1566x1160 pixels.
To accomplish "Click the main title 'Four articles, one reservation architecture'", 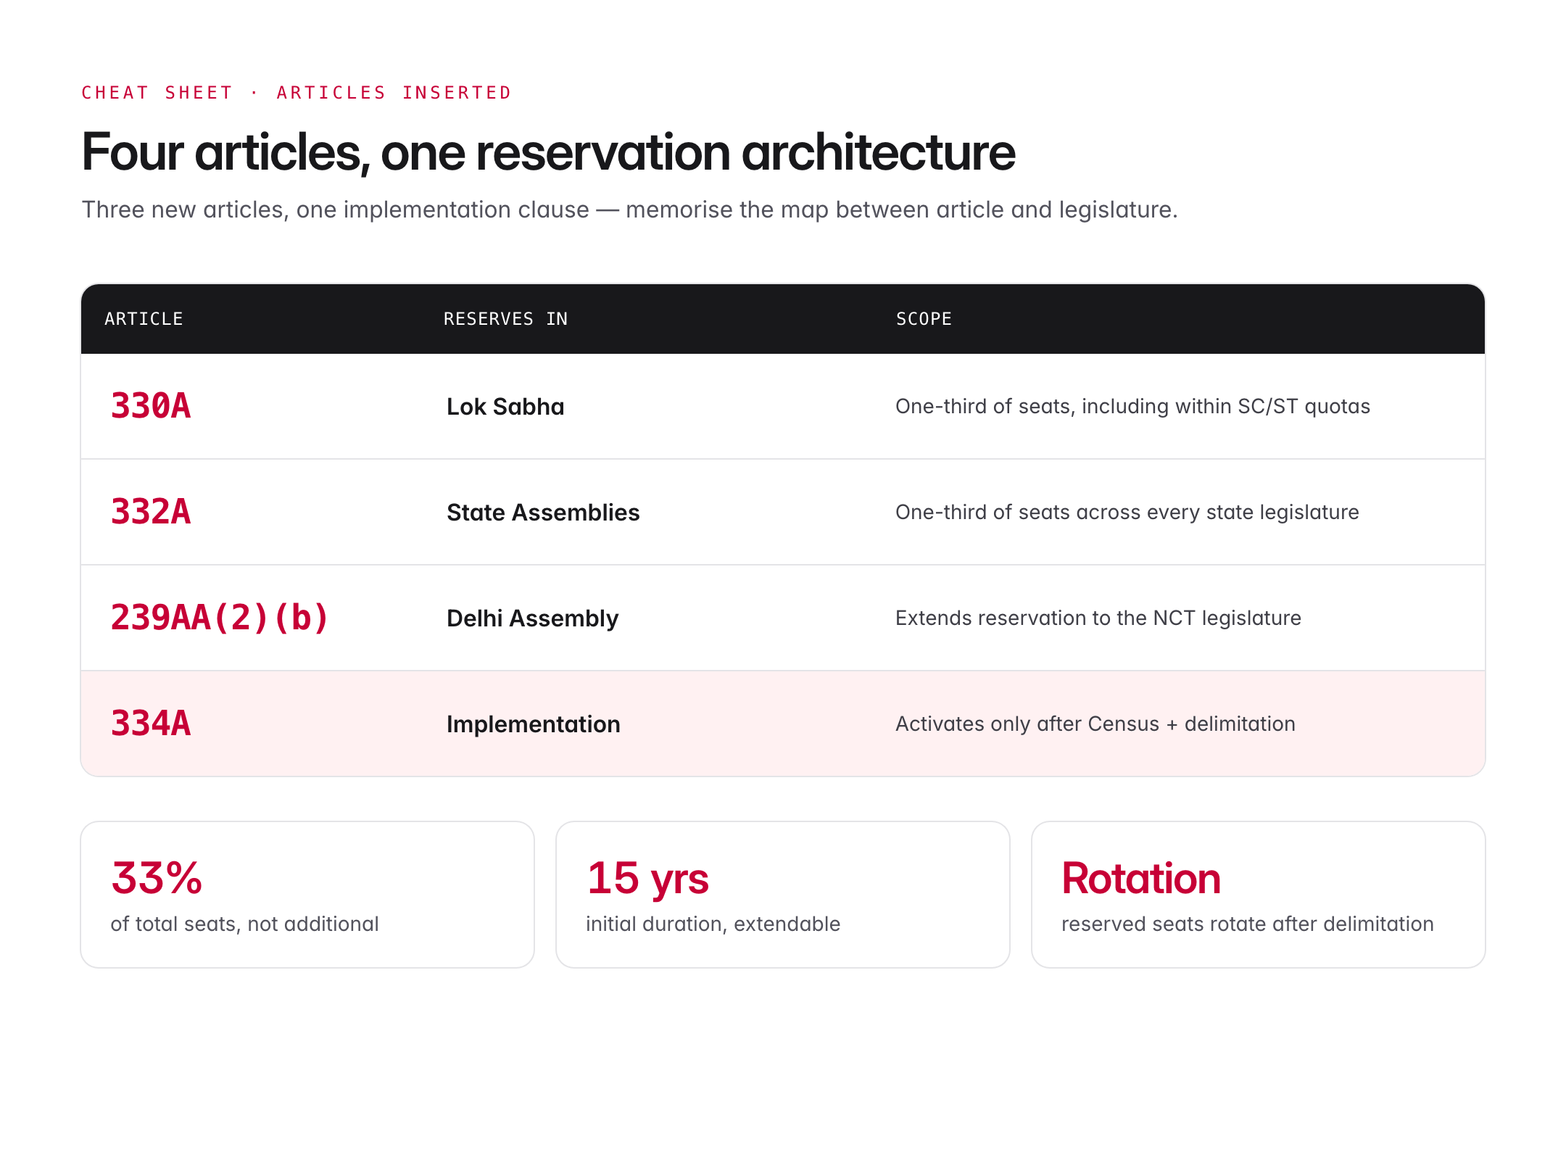I will pyautogui.click(x=548, y=152).
